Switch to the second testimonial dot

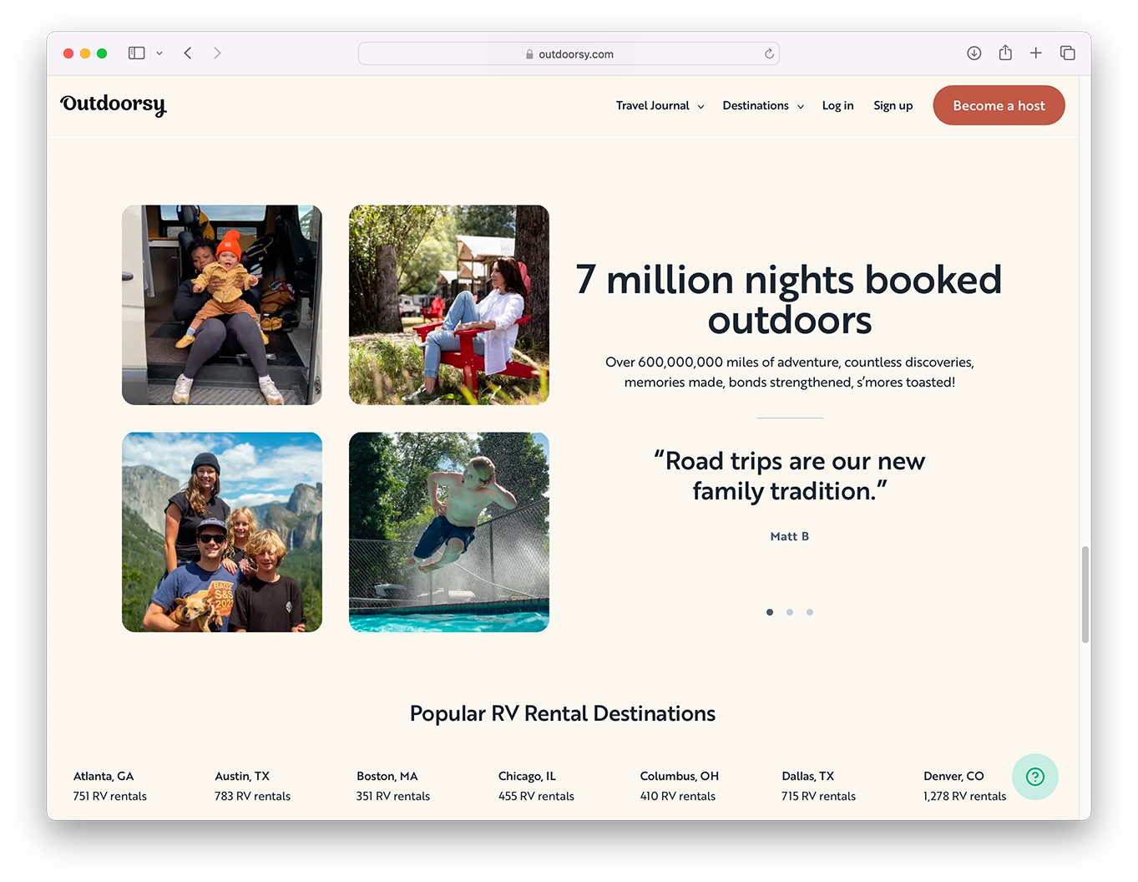pyautogui.click(x=790, y=612)
